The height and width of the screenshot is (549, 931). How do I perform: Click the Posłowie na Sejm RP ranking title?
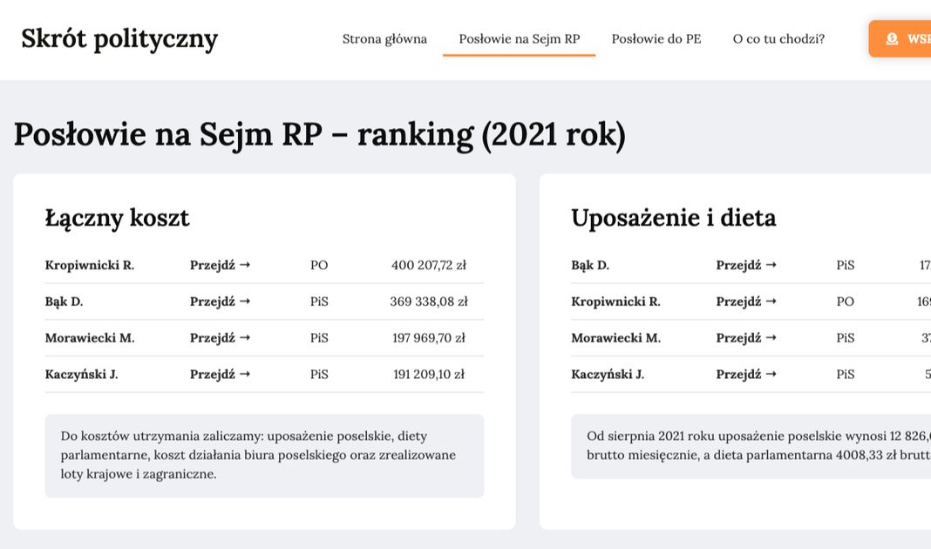click(319, 135)
